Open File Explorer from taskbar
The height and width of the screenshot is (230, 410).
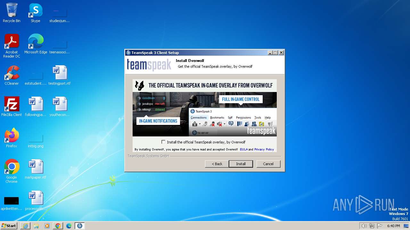tap(36, 226)
